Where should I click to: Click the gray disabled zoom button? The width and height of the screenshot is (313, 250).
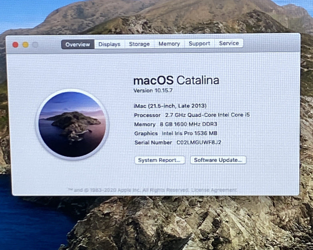tap(35, 44)
